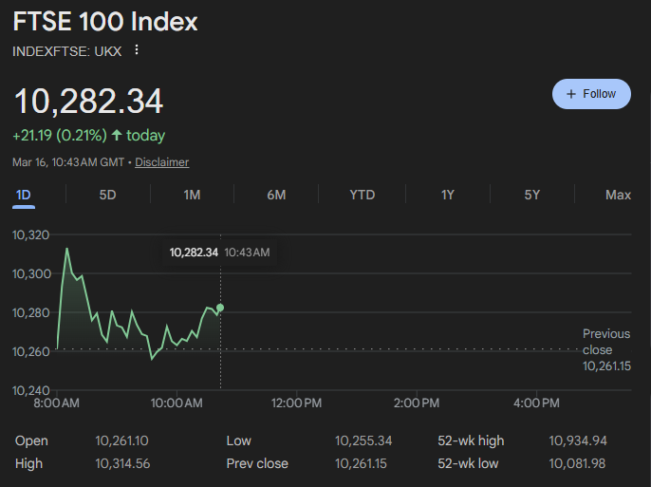The image size is (651, 487).
Task: Click the 10:43 AM chart tooltip
Action: [x=219, y=253]
